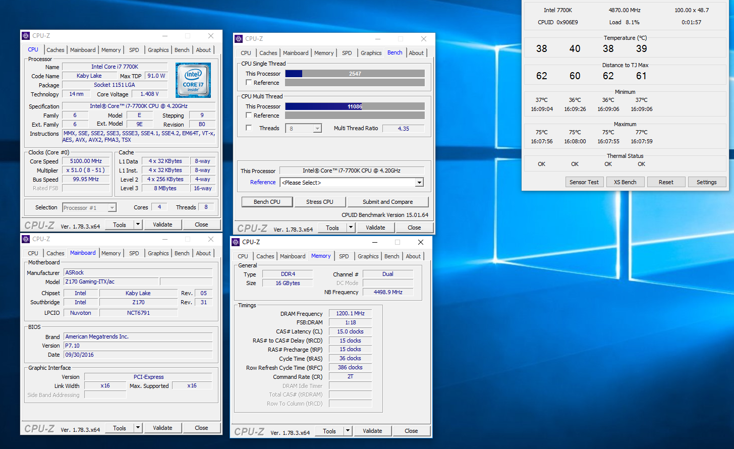The width and height of the screenshot is (734, 449).
Task: Open Mainboard tab in the CPU window
Action: point(83,50)
